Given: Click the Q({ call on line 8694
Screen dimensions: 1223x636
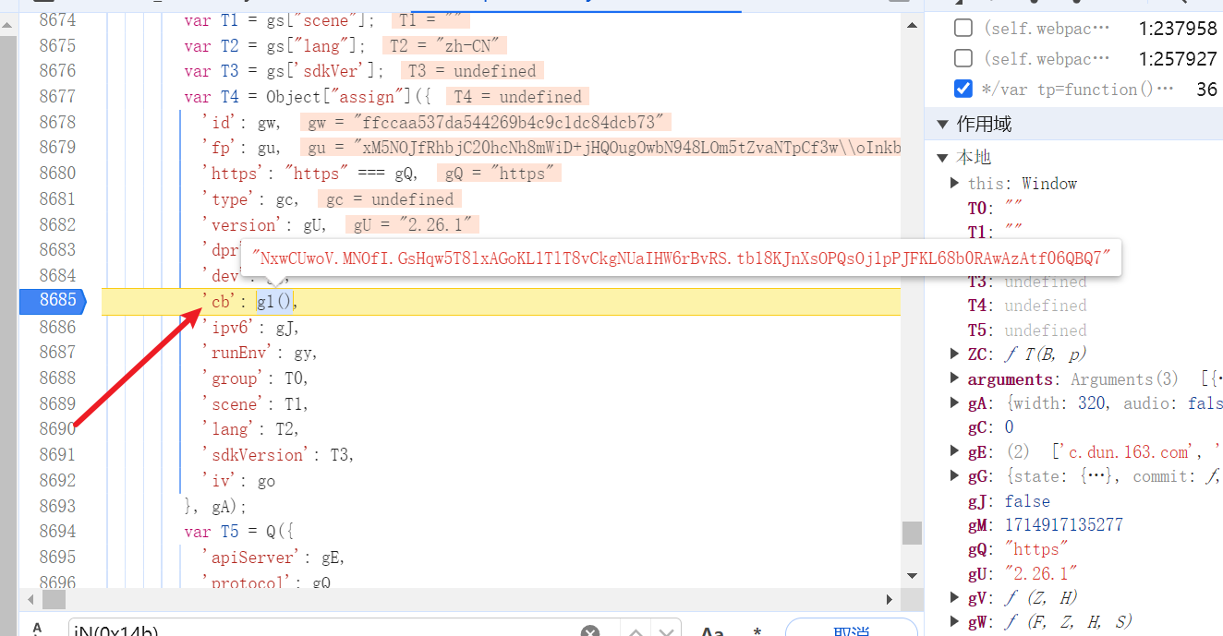Looking at the screenshot, I should click(278, 532).
